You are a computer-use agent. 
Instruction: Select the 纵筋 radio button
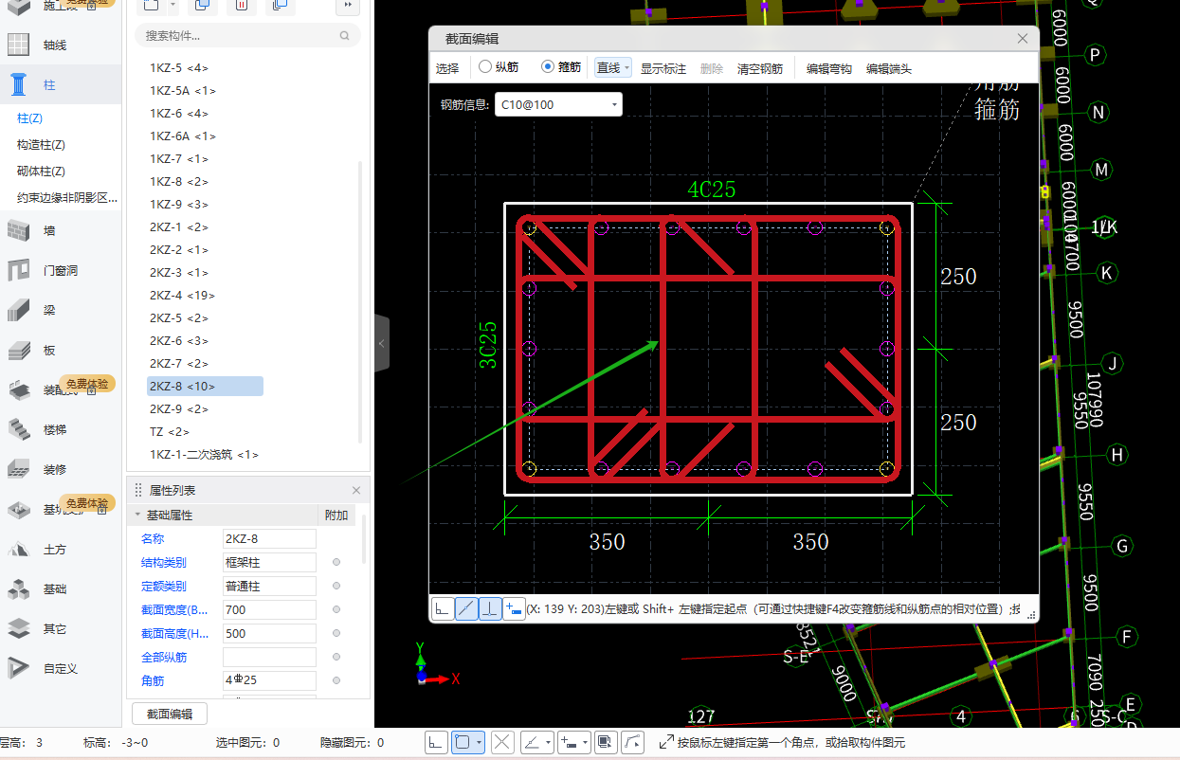click(484, 67)
